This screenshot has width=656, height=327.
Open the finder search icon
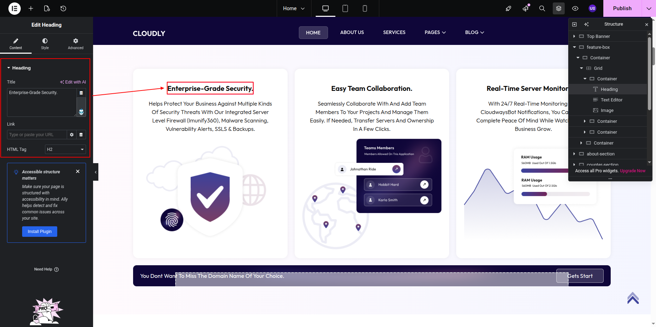(x=542, y=8)
